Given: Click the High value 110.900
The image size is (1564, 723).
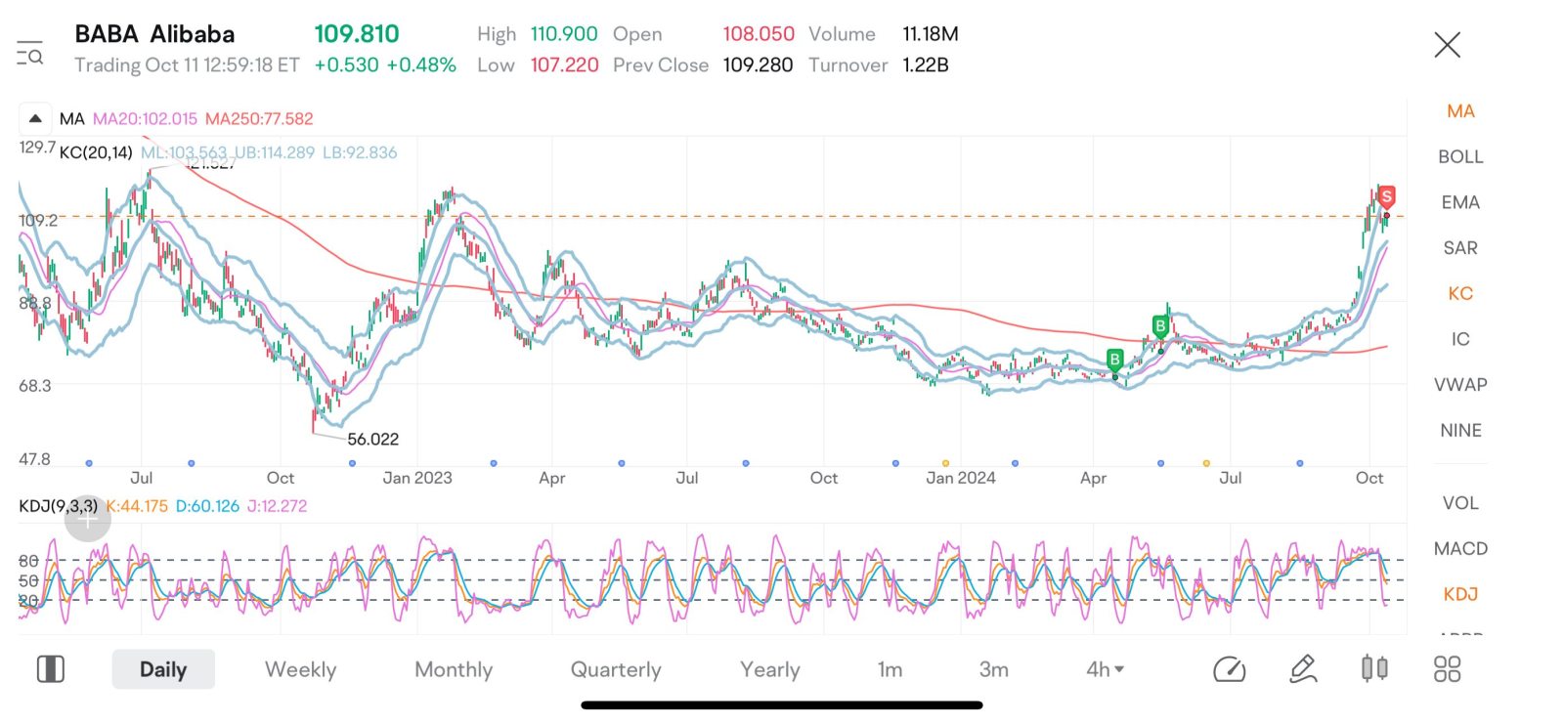Looking at the screenshot, I should point(564,34).
